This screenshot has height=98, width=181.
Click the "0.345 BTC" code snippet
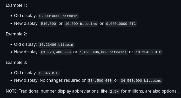tap(49, 73)
